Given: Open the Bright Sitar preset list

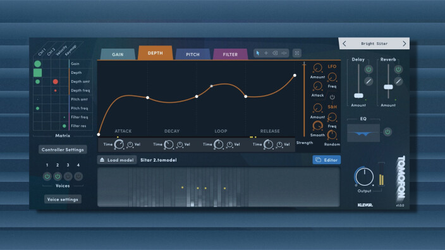Looking at the screenshot, I should 374,44.
